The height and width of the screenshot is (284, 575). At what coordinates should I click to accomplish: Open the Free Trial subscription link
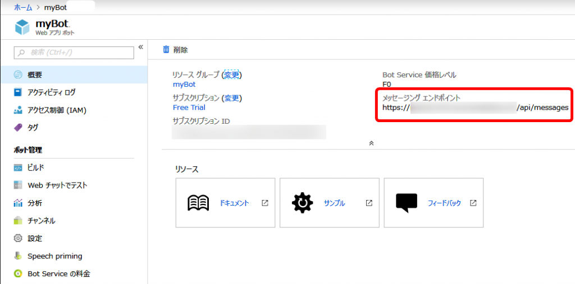pos(189,108)
